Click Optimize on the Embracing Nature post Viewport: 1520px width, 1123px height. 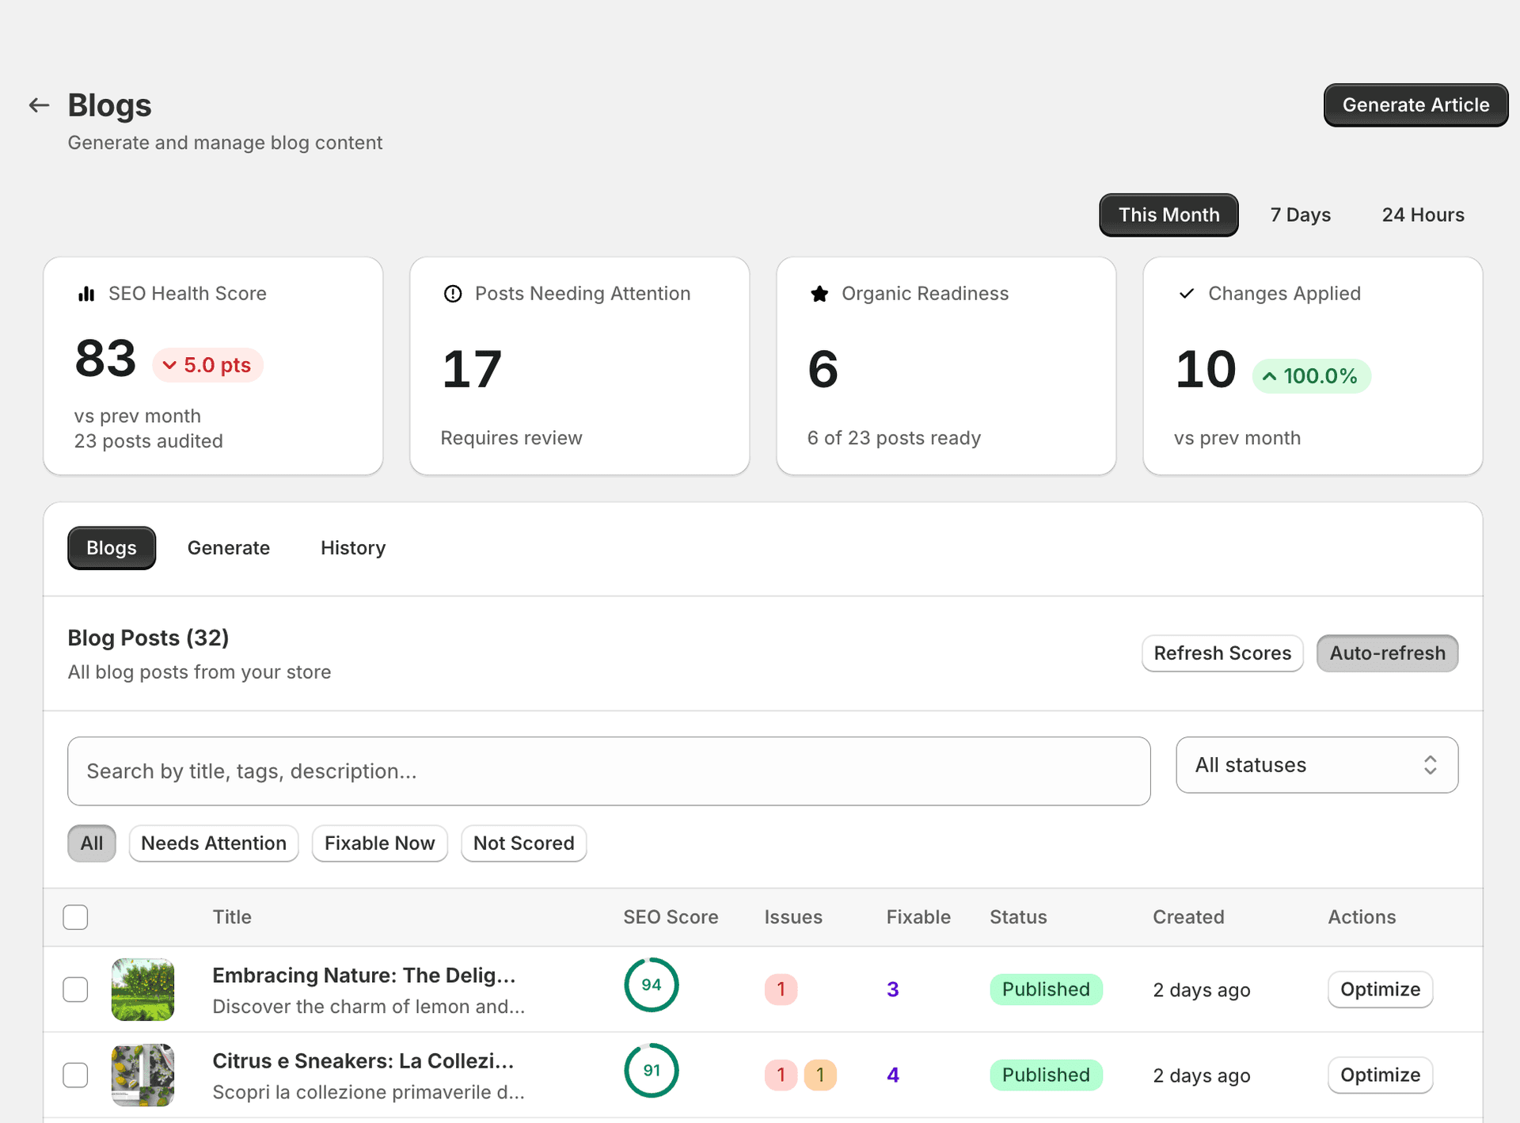tap(1379, 989)
